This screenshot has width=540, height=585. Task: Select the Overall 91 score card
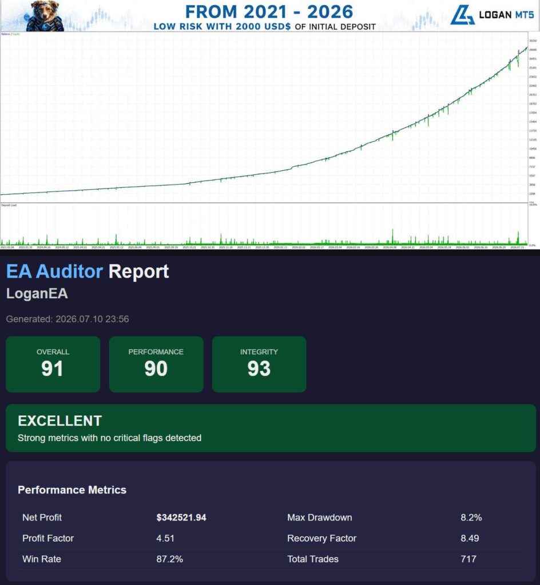53,364
